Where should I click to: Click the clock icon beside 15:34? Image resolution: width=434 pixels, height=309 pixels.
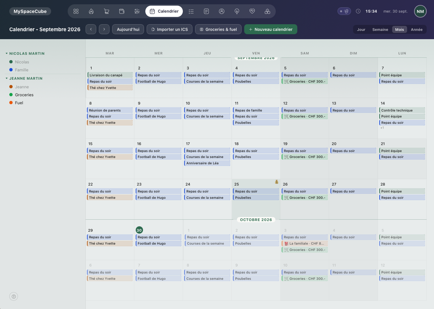point(358,11)
